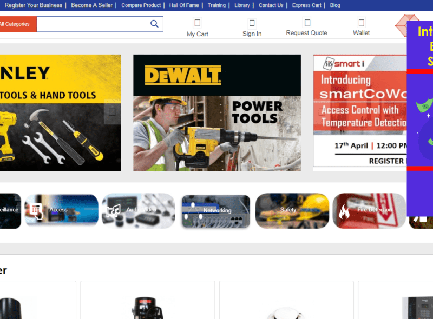Select the Fire Detection category tile
The width and height of the screenshot is (433, 319).
[369, 211]
